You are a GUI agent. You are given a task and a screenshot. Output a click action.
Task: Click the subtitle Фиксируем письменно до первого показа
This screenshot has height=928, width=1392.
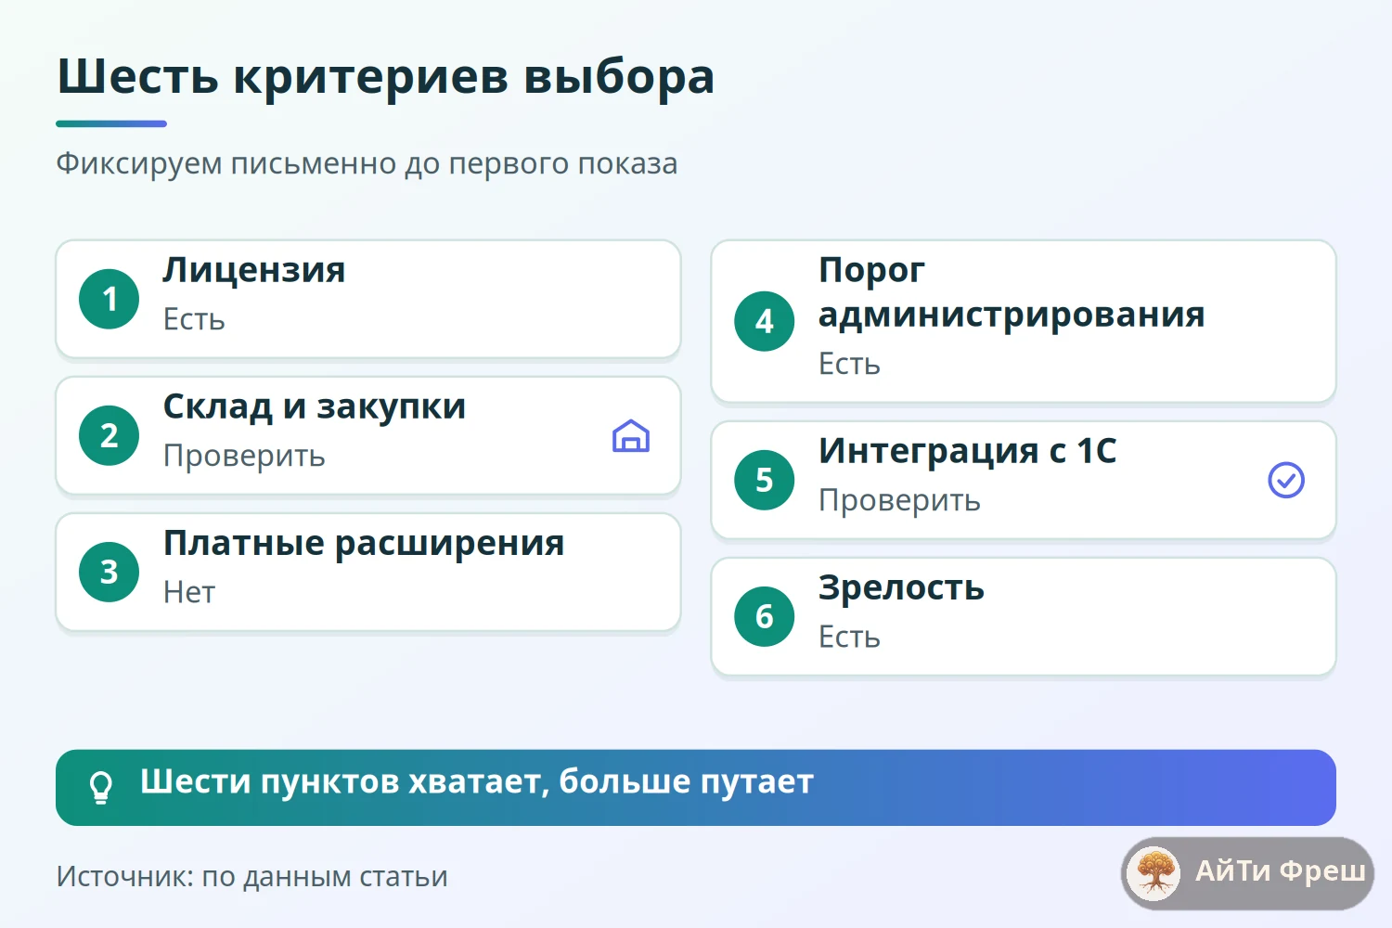point(367,163)
